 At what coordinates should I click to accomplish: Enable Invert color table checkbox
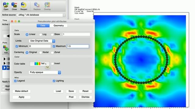click(x=52, y=64)
